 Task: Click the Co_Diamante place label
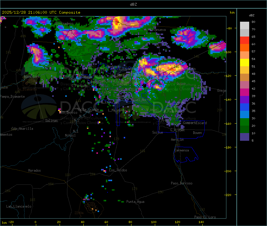coord(27,89)
